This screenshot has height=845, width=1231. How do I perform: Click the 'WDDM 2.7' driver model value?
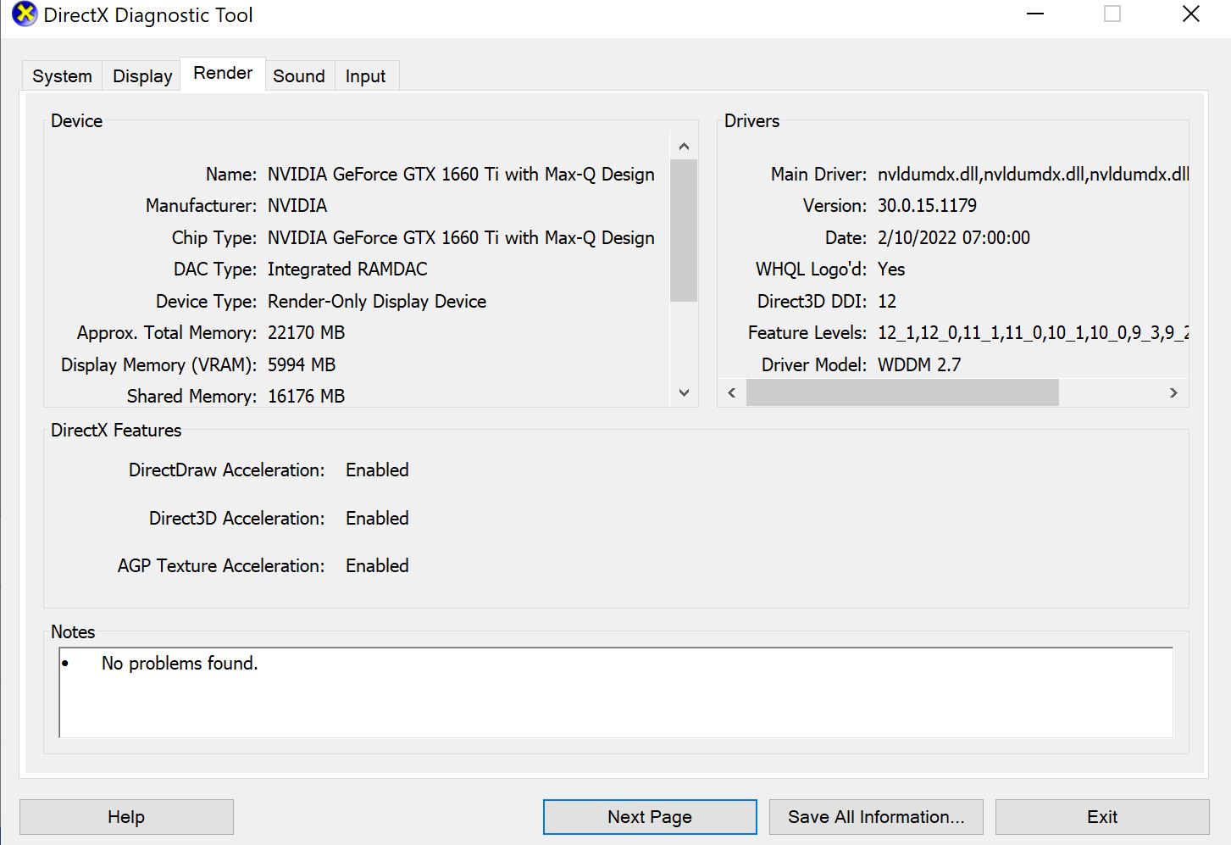pyautogui.click(x=919, y=365)
